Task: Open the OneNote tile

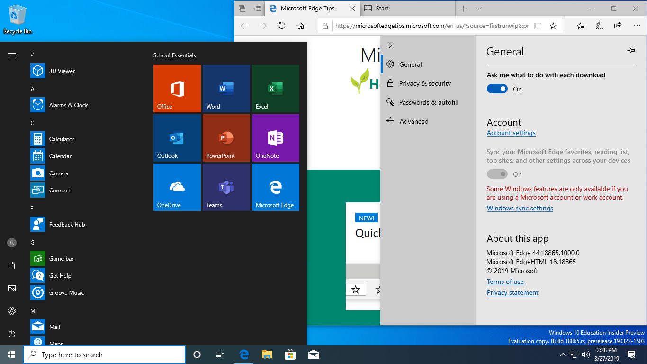Action: [x=276, y=138]
